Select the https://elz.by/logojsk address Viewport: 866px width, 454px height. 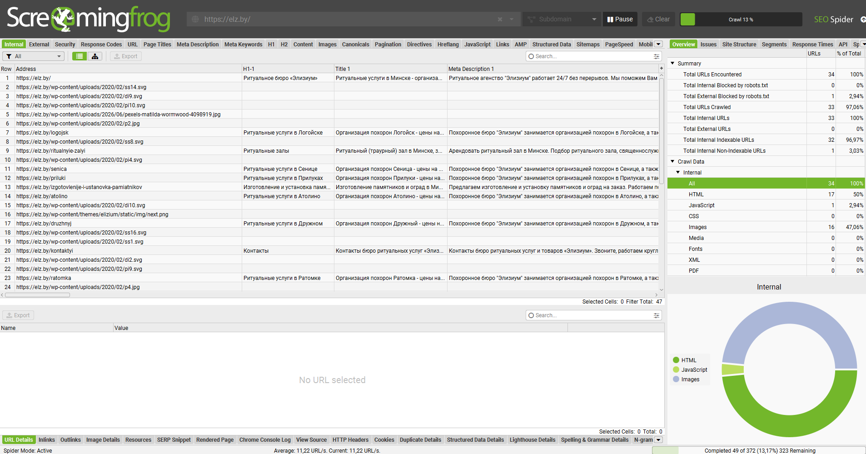[x=42, y=132]
